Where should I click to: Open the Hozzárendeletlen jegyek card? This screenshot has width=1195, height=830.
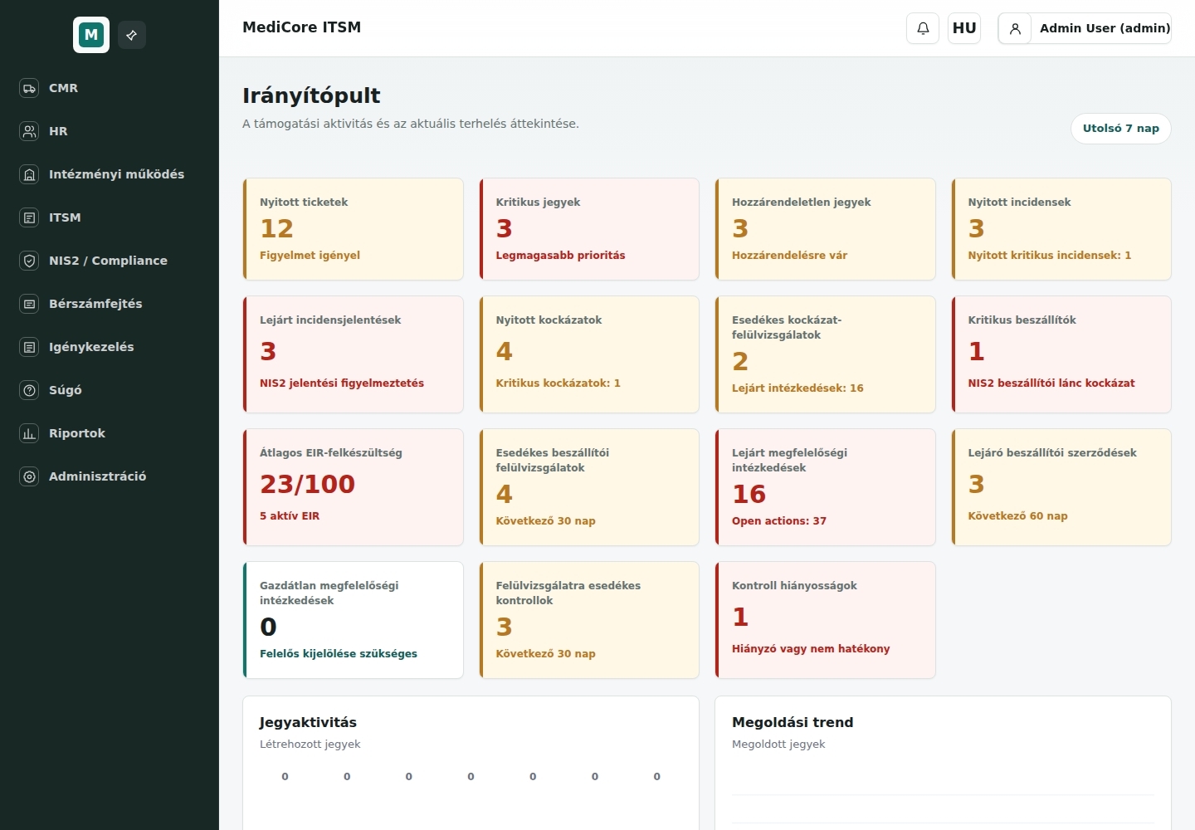pyautogui.click(x=826, y=229)
